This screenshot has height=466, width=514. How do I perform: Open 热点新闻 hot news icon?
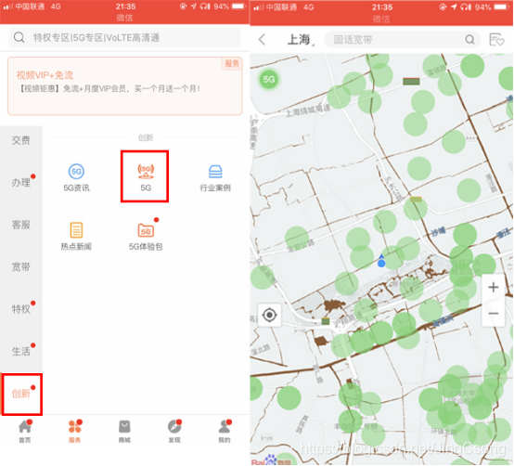[76, 236]
